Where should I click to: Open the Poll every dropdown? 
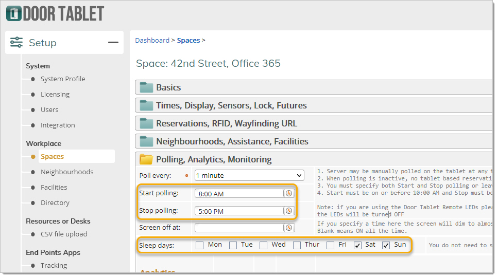pos(249,175)
